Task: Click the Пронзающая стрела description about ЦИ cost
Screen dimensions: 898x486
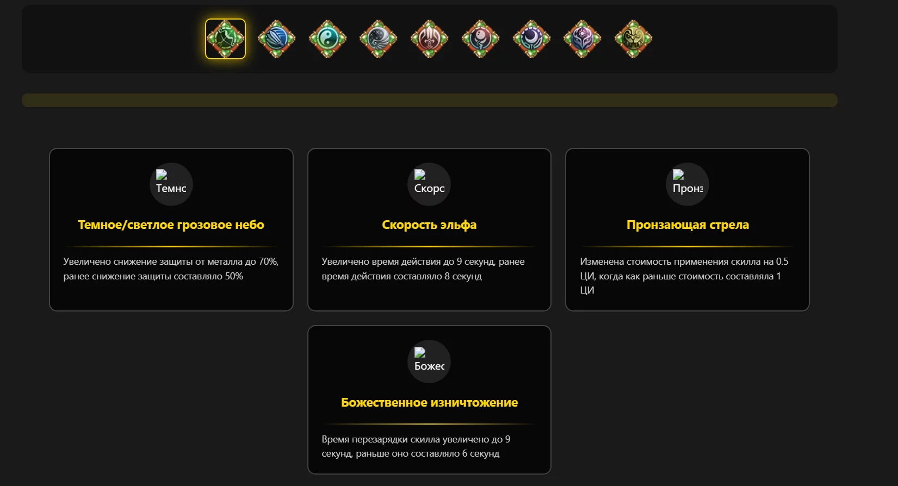Action: (x=683, y=276)
